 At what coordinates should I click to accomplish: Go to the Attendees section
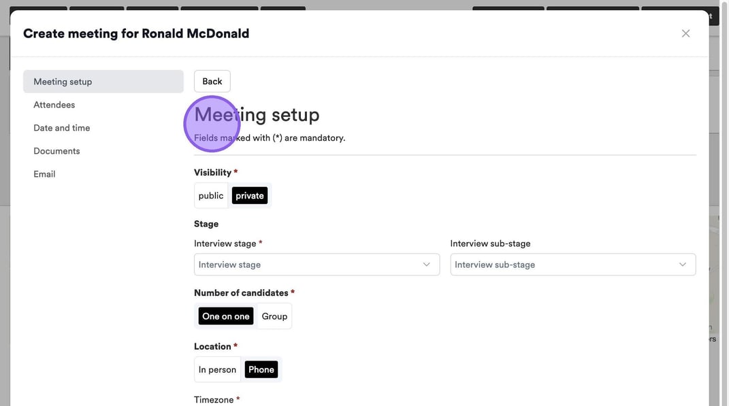click(x=54, y=105)
